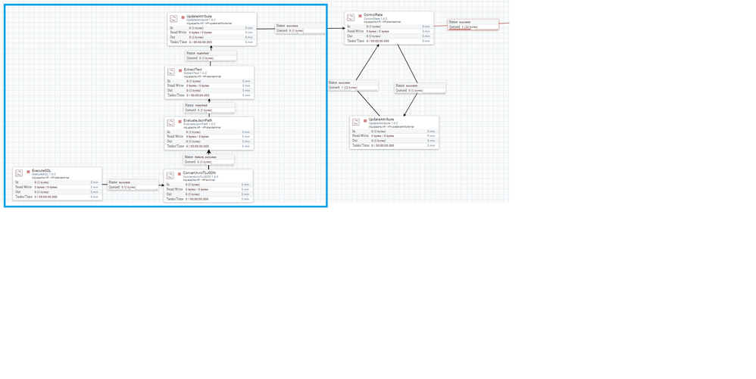
Task: Click EvaluateJsonPath's red stopped status indicator
Action: coord(180,121)
